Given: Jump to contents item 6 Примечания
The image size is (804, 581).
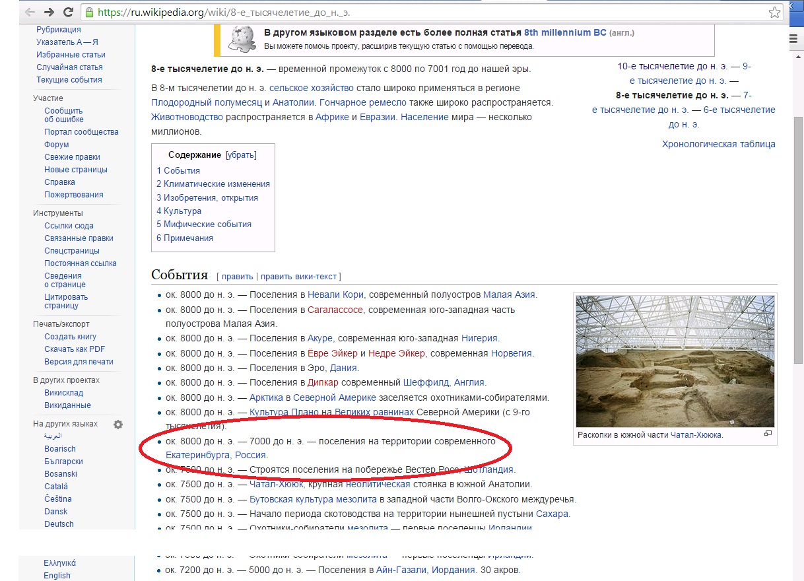Looking at the screenshot, I should 185,238.
